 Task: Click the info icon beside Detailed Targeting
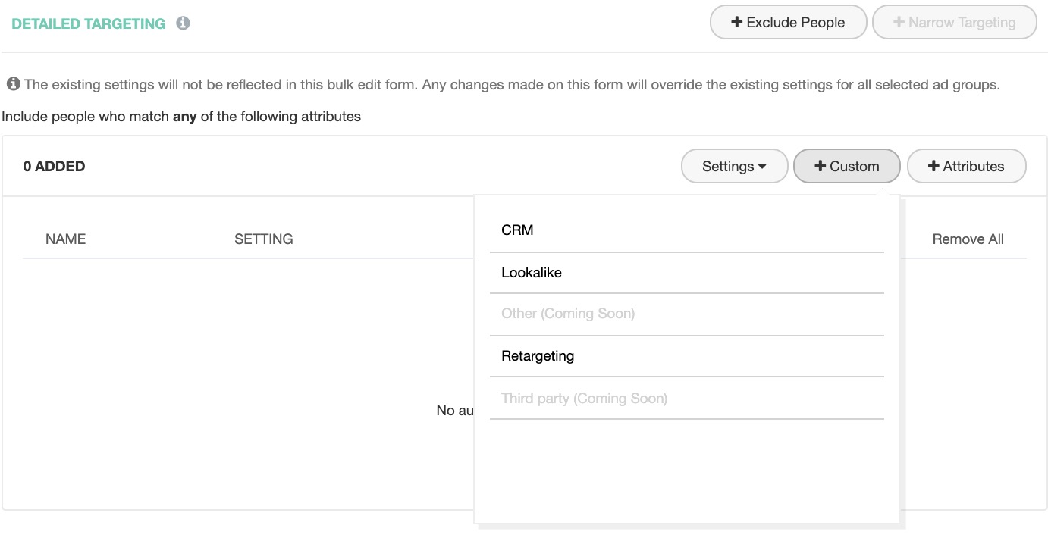[183, 23]
